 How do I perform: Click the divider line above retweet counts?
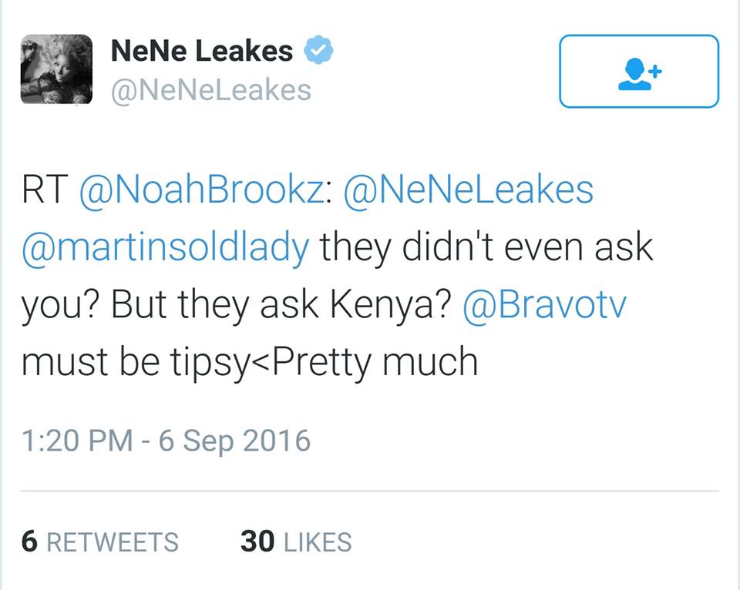(x=370, y=491)
